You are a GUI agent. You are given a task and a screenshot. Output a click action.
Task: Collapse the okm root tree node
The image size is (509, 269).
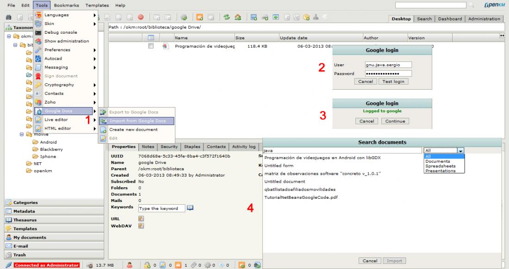click(9, 37)
